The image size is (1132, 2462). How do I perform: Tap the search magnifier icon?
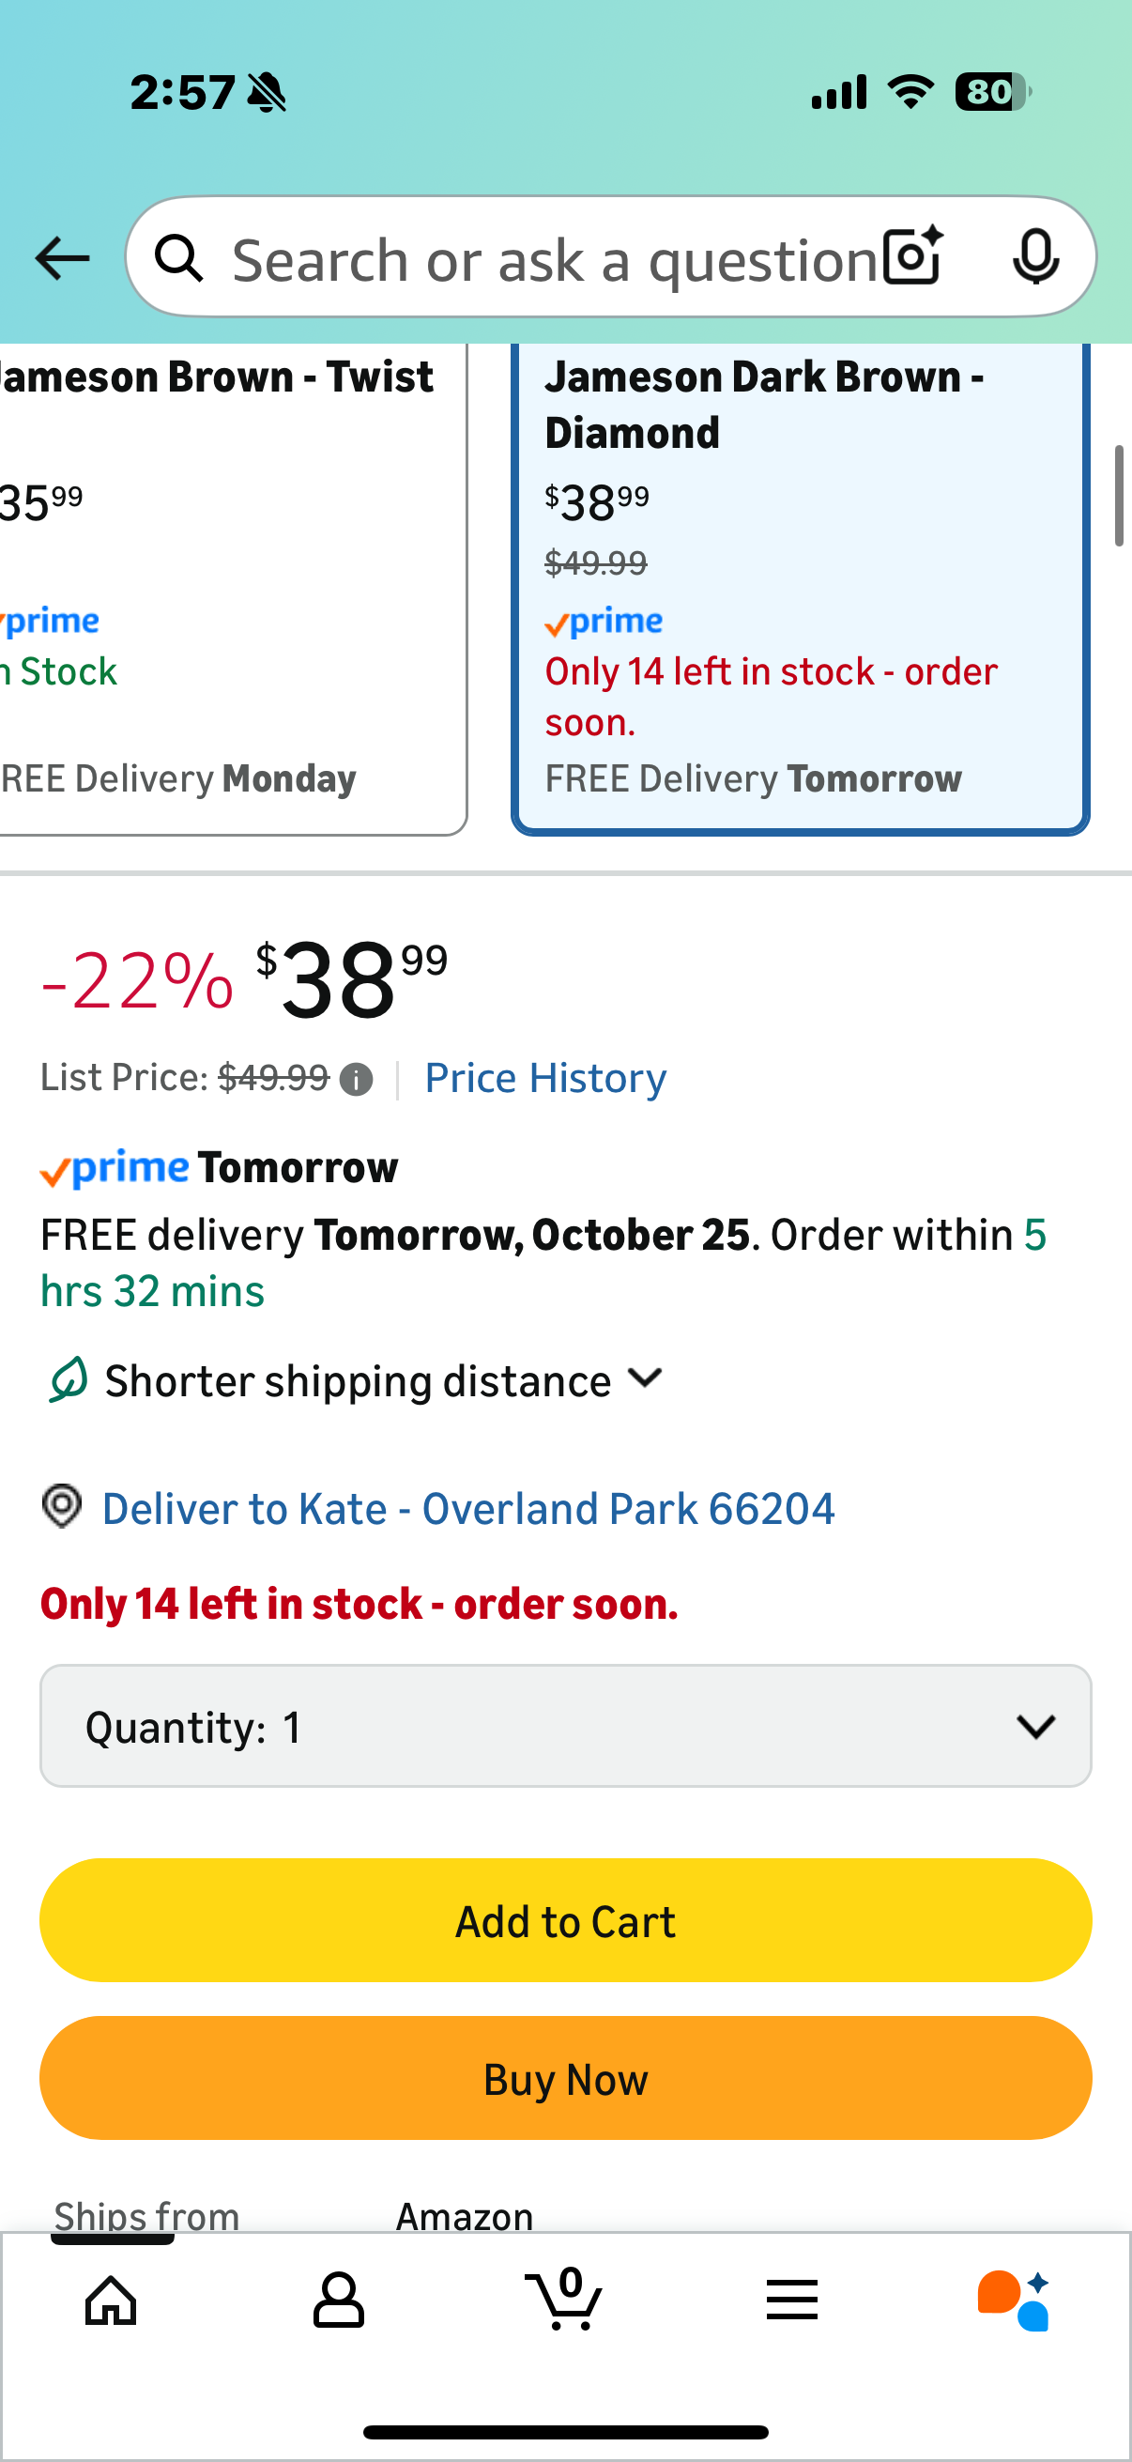pos(178,258)
